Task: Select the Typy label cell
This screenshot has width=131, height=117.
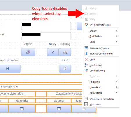Action: (x=77, y=101)
